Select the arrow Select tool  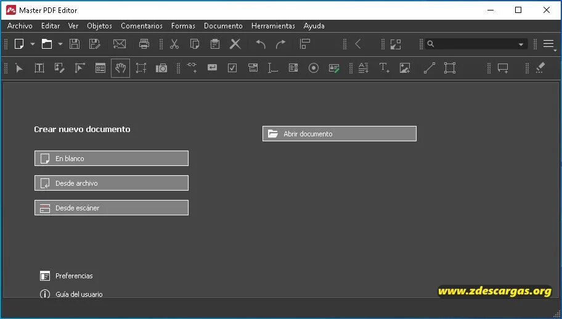19,68
